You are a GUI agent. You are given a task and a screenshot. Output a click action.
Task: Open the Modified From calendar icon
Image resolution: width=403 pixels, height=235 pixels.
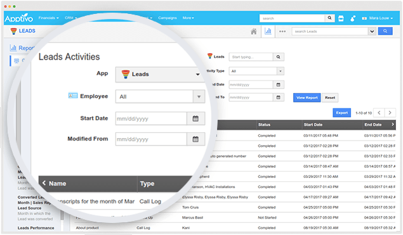coord(195,139)
